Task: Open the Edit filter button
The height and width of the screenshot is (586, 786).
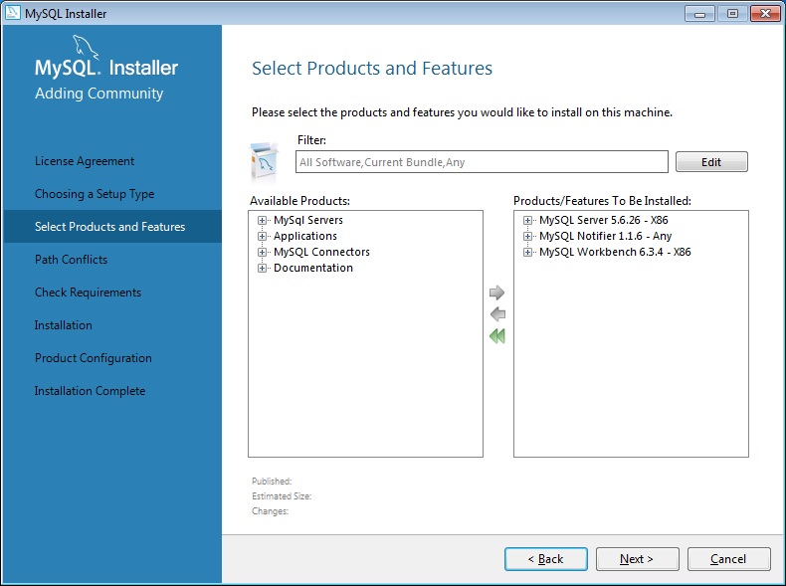Action: (710, 162)
